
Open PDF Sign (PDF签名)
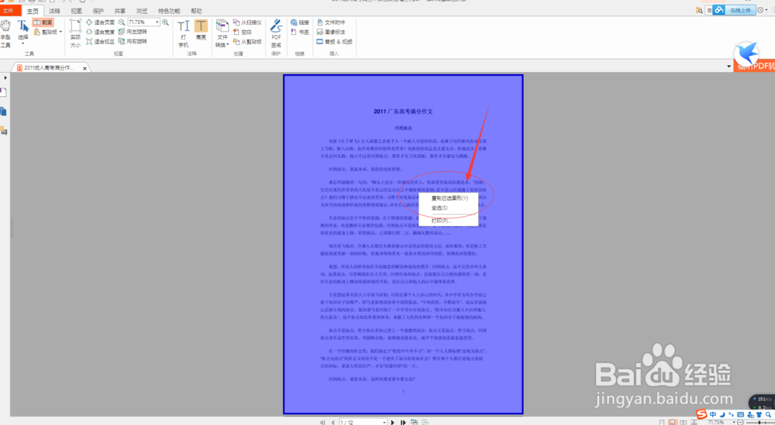pyautogui.click(x=276, y=34)
